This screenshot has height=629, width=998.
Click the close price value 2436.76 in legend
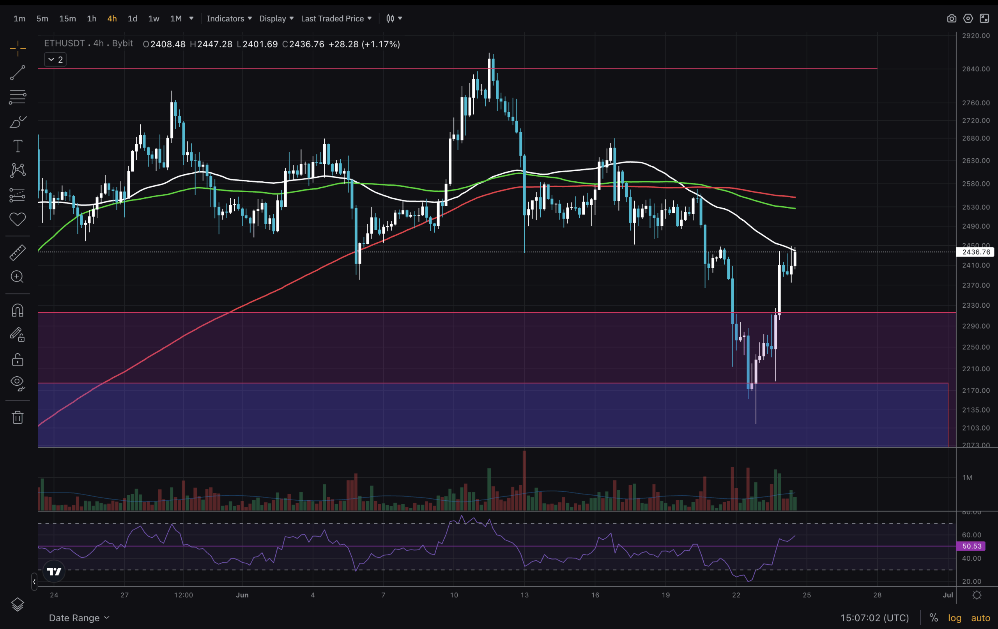307,44
